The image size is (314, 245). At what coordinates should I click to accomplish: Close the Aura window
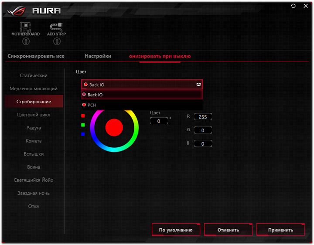[x=306, y=6]
